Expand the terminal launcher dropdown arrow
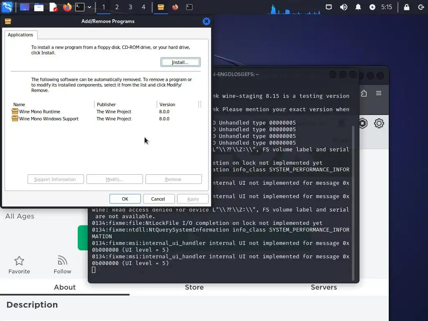The image size is (428, 321). pos(89,7)
